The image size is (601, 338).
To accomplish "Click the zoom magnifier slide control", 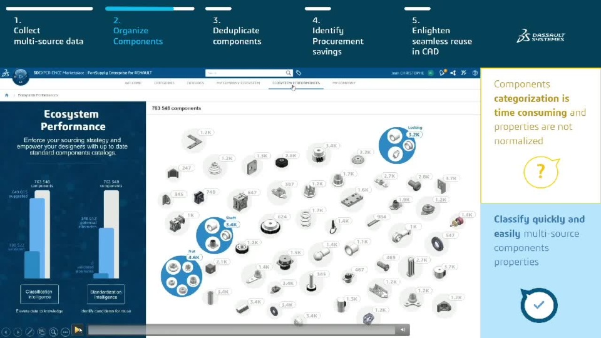I will (x=53, y=332).
